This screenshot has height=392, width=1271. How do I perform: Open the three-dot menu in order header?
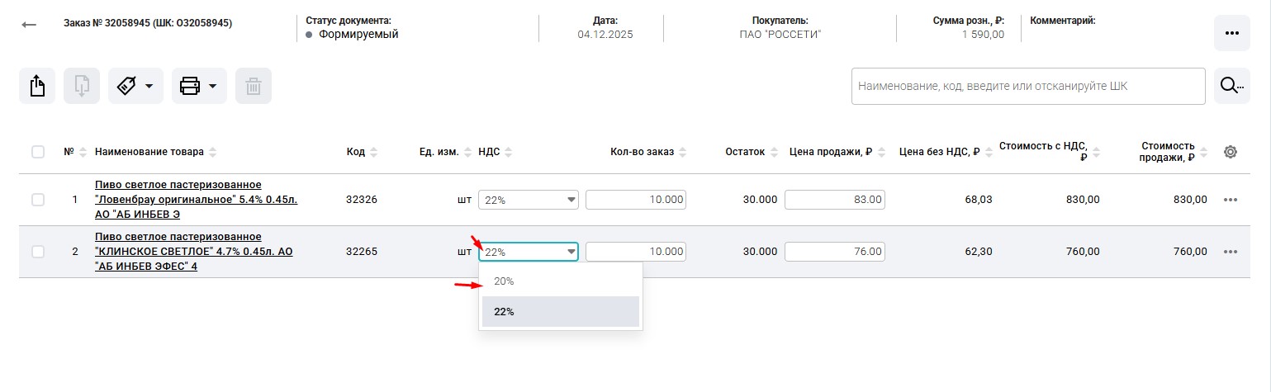1231,33
